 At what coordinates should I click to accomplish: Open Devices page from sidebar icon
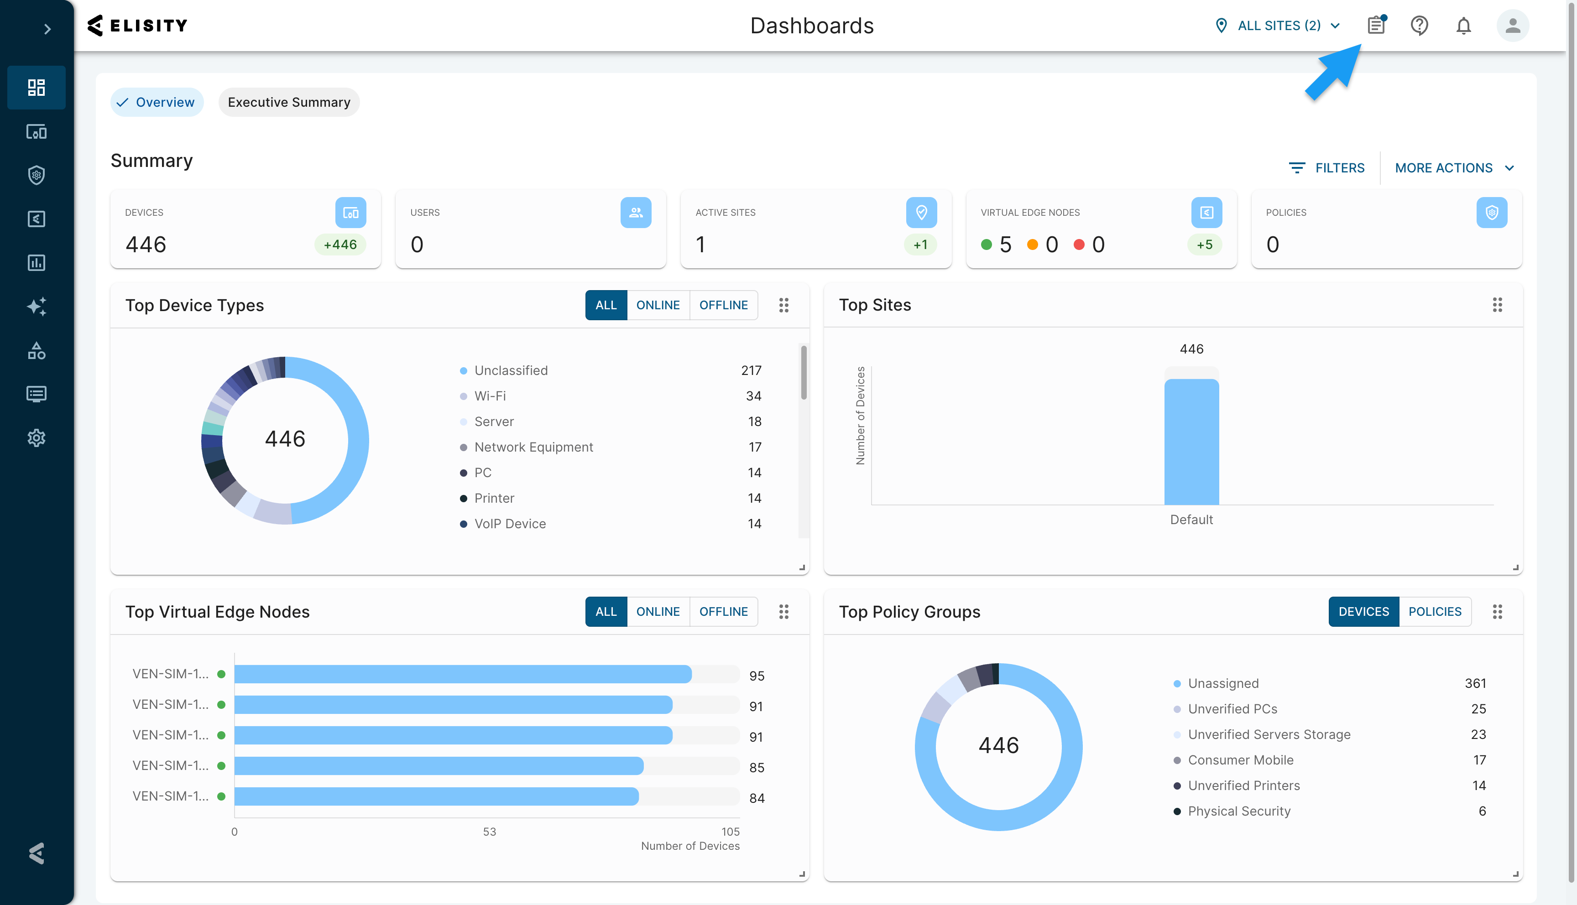point(36,132)
